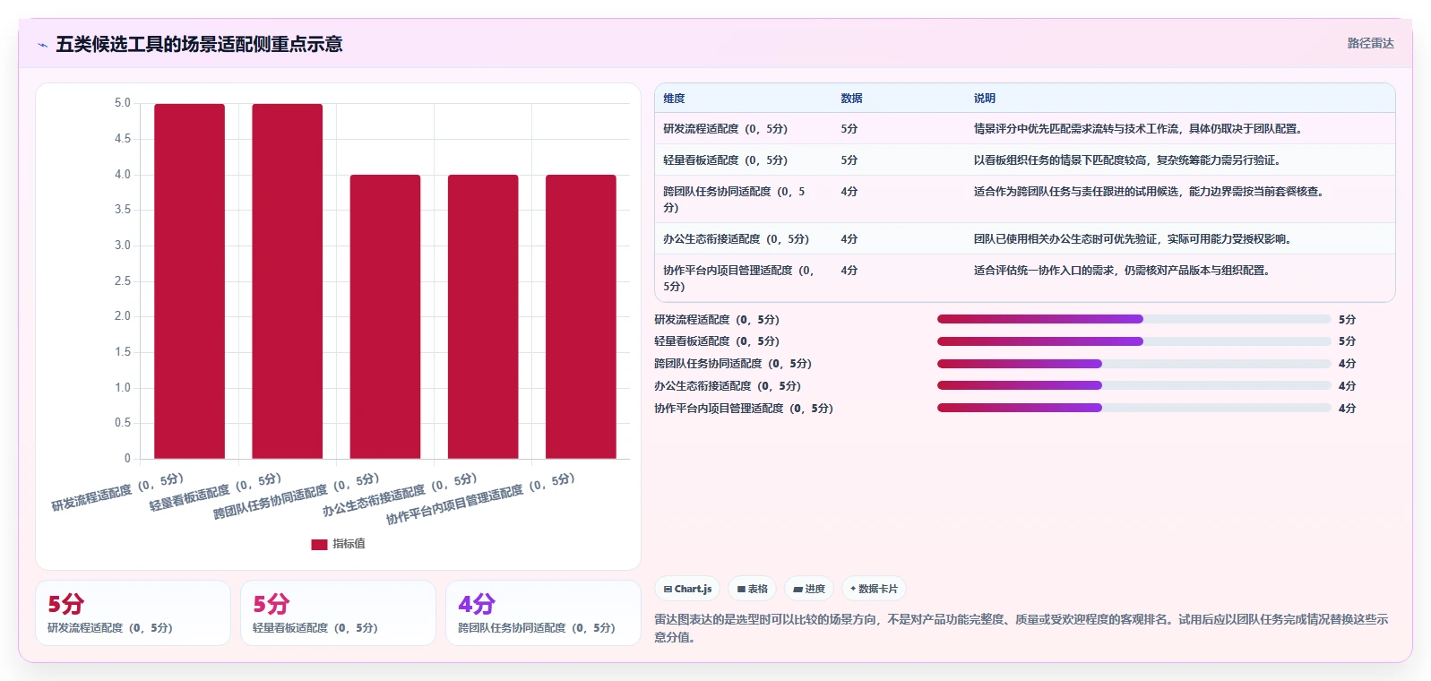Click the 4分 value in the 跨团队任务协同 table row
The image size is (1431, 681).
click(x=849, y=192)
